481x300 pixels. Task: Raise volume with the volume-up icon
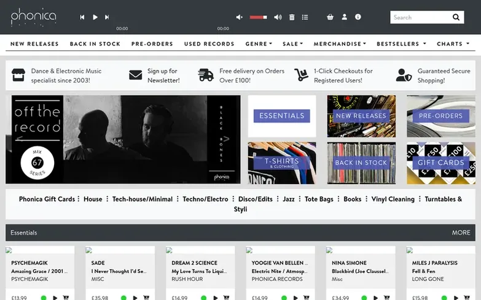tap(278, 17)
